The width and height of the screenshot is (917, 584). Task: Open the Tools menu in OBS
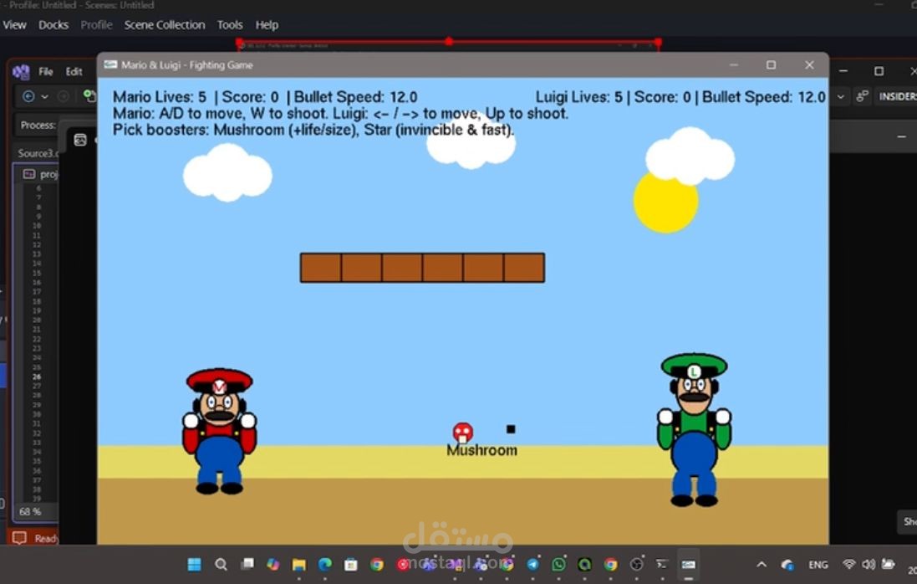click(x=230, y=25)
